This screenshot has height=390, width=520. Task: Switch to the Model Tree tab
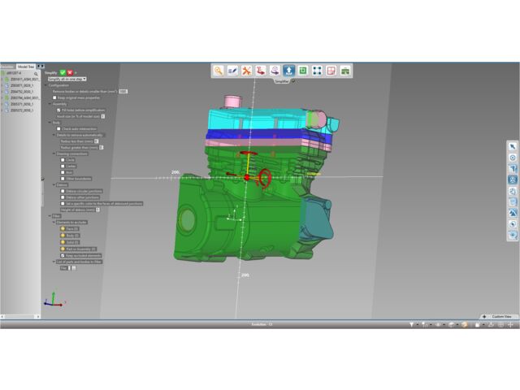[27, 67]
